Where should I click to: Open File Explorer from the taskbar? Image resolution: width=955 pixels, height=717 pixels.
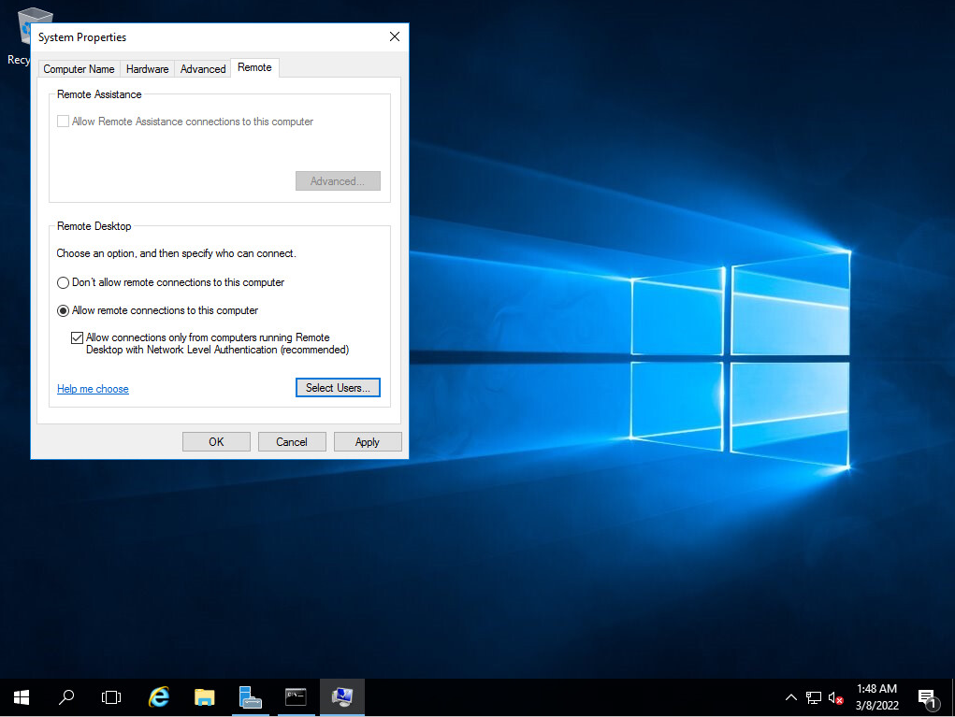(x=205, y=697)
